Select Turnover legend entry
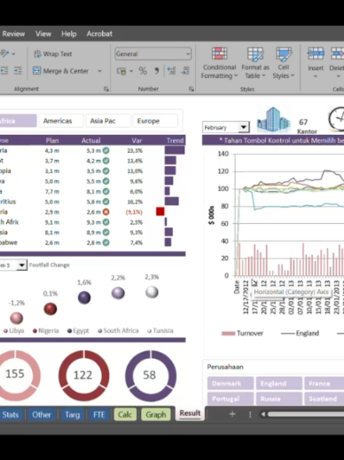This screenshot has width=344, height=460. (x=242, y=333)
